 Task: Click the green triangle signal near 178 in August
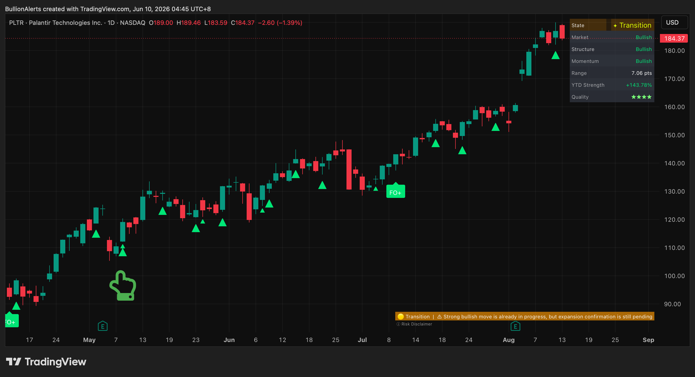click(x=555, y=55)
